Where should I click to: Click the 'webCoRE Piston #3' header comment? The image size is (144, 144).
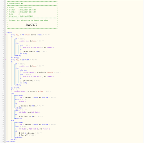[x=16, y=4]
